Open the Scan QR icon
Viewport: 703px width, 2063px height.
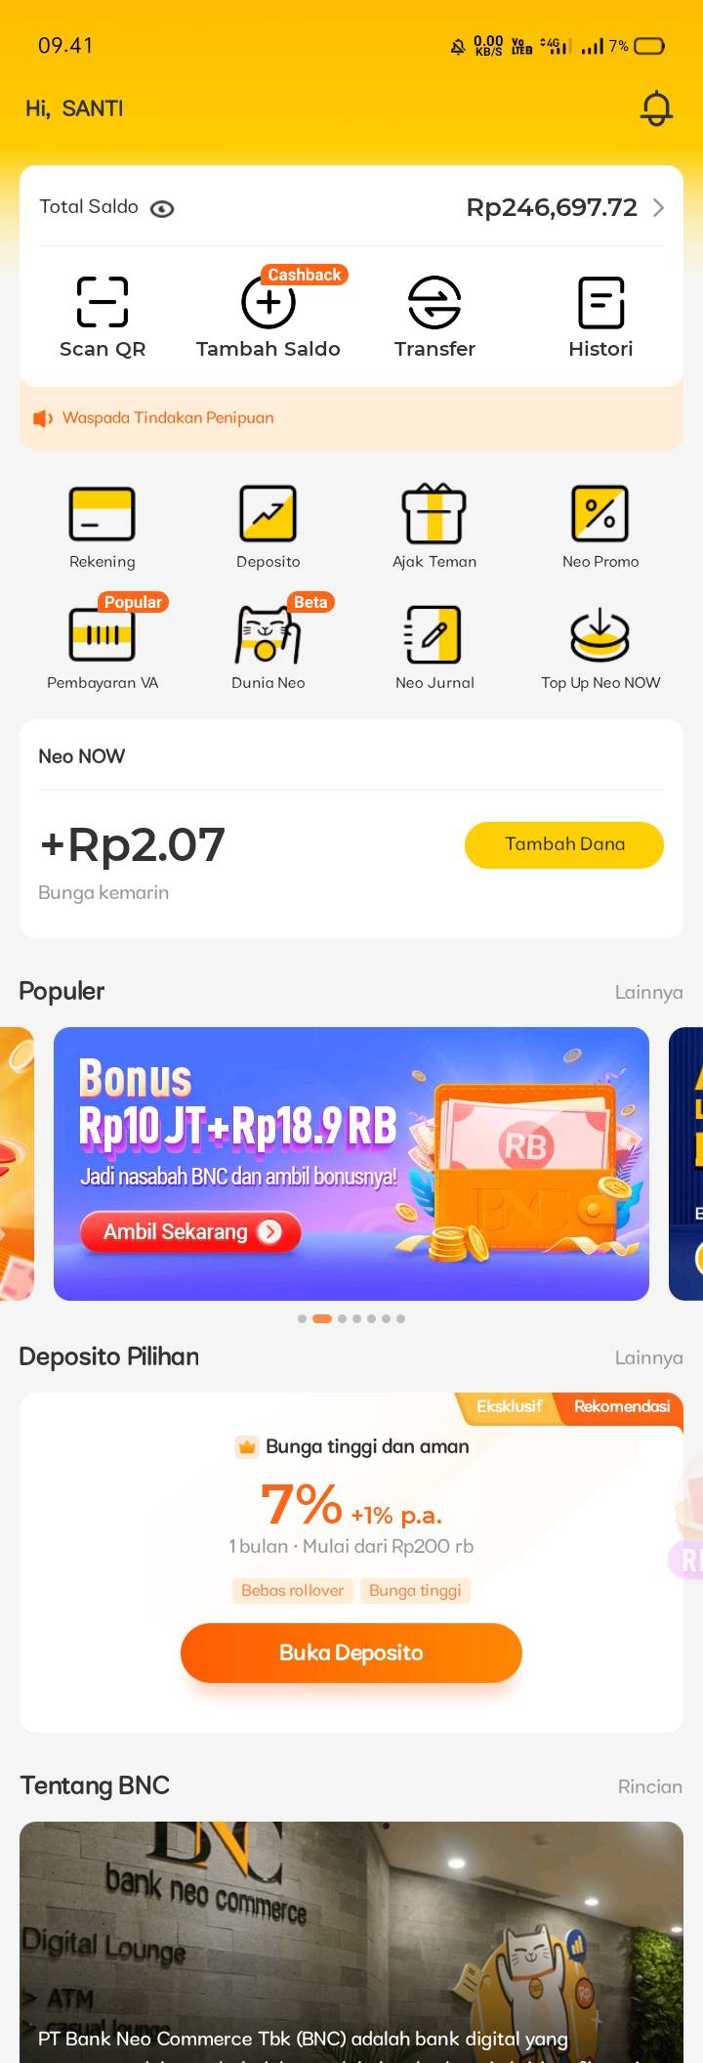103,301
